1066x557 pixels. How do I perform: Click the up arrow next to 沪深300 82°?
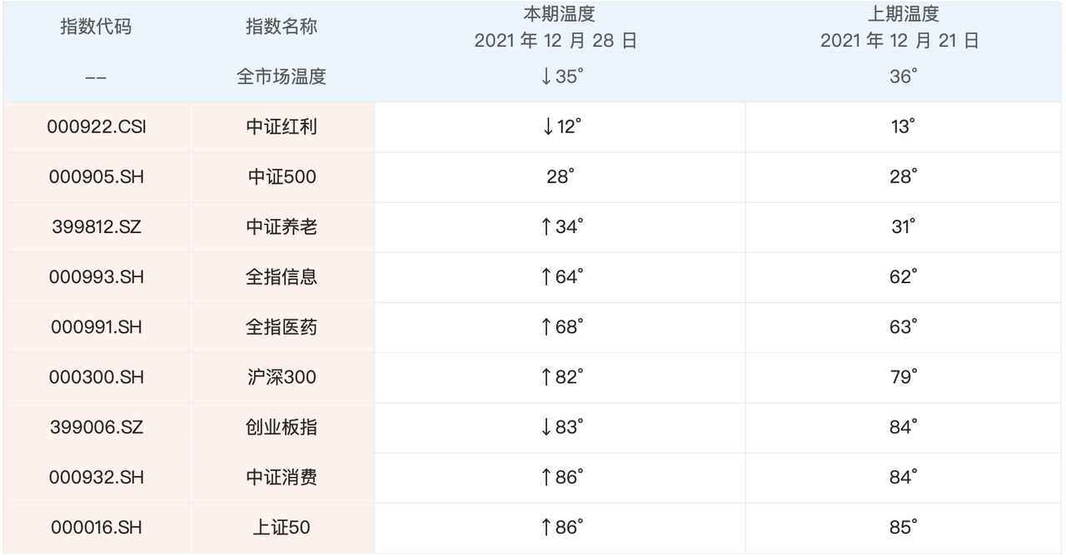click(546, 377)
